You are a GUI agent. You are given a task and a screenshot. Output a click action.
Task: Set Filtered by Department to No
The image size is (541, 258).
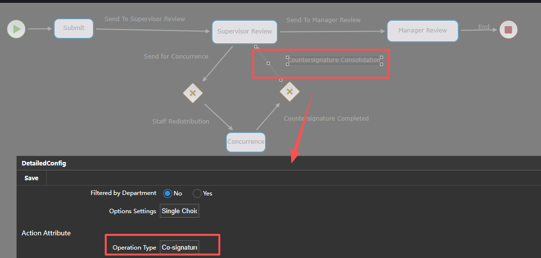[x=168, y=193]
